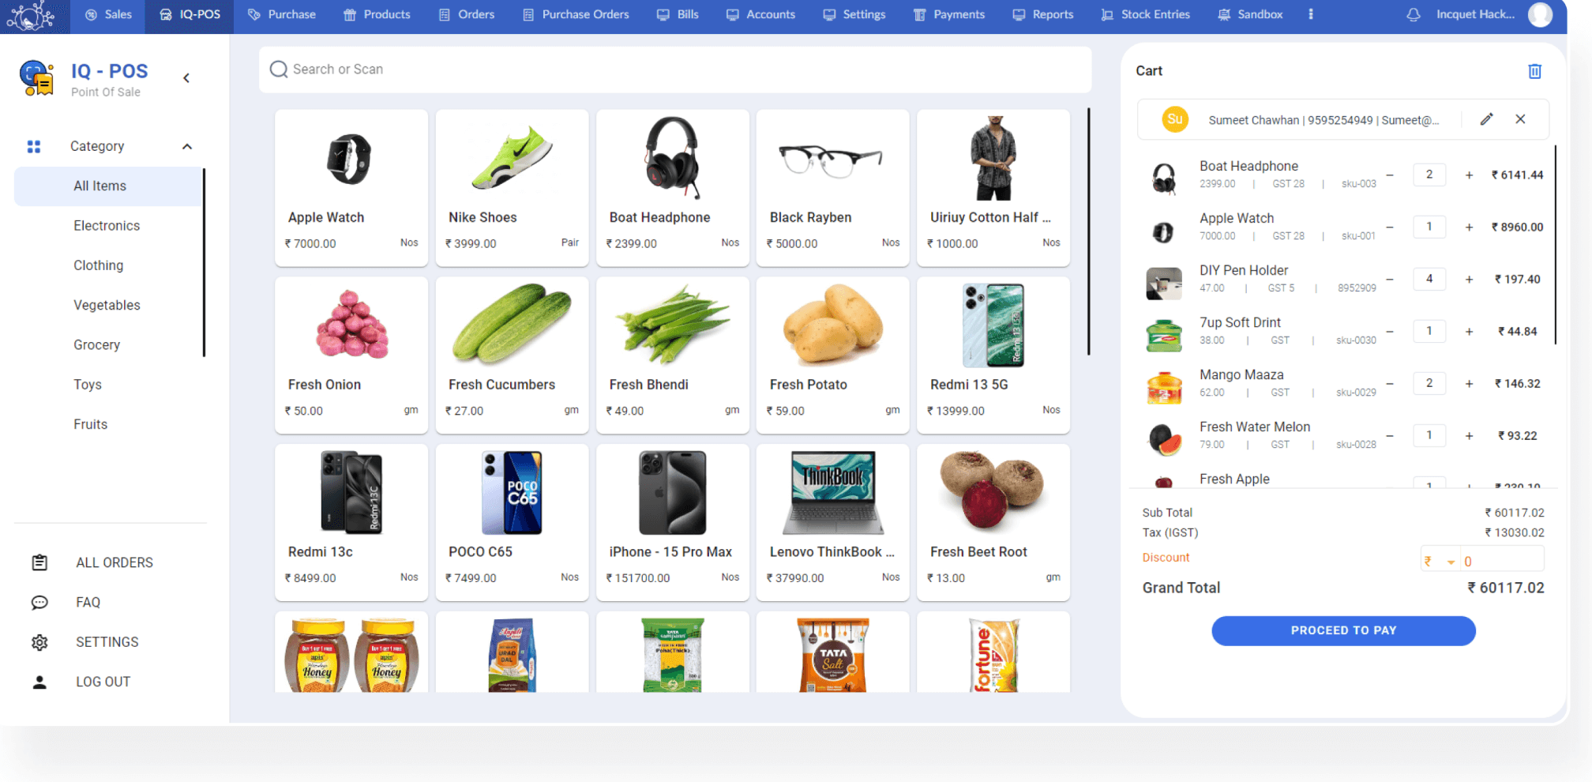
Task: Select the Clothing category
Action: click(x=99, y=265)
